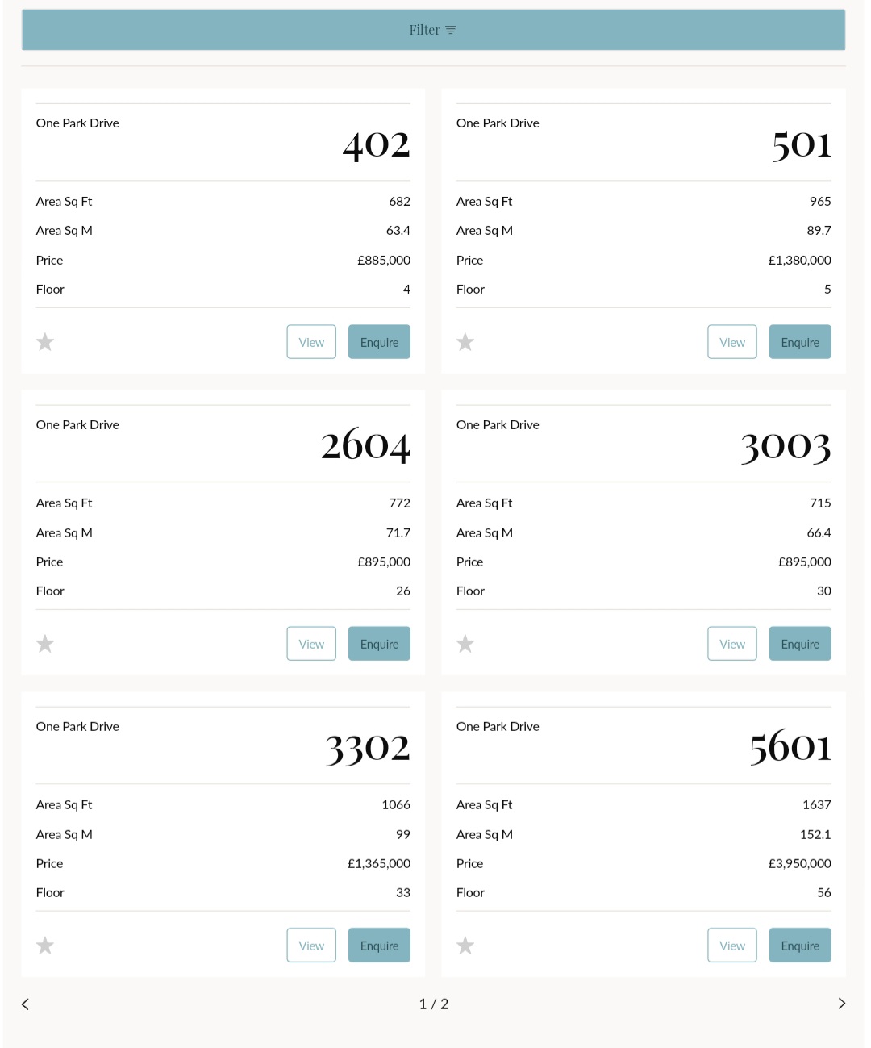This screenshot has height=1048, width=871.
Task: Click the star icon on apartment 3302
Action: tap(45, 946)
